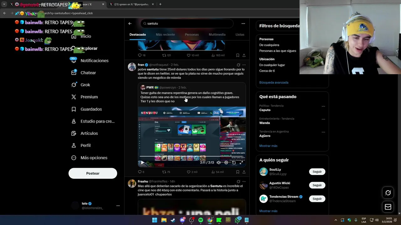Image resolution: width=401 pixels, height=225 pixels.
Task: Switch to Personas tab
Action: [x=192, y=34]
